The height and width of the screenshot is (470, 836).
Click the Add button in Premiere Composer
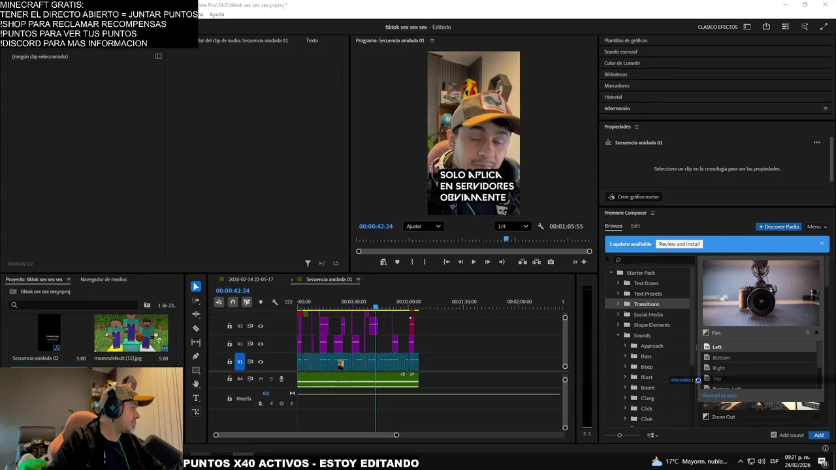point(818,435)
